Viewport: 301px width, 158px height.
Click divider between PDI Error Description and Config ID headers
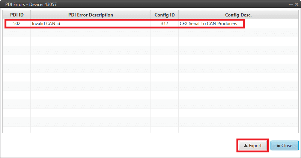point(150,15)
